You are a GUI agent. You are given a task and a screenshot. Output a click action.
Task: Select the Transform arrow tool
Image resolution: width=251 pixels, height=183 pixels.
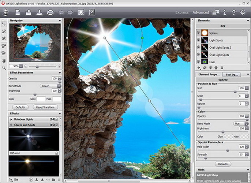click(x=4, y=24)
